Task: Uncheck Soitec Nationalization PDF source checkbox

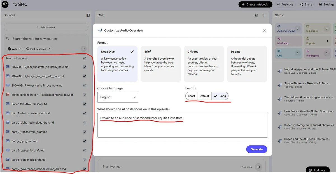Action: 85,95
